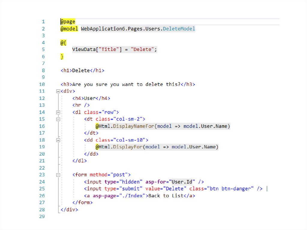Click the h4 User heading line
This screenshot has width=307, height=230.
(x=91, y=98)
